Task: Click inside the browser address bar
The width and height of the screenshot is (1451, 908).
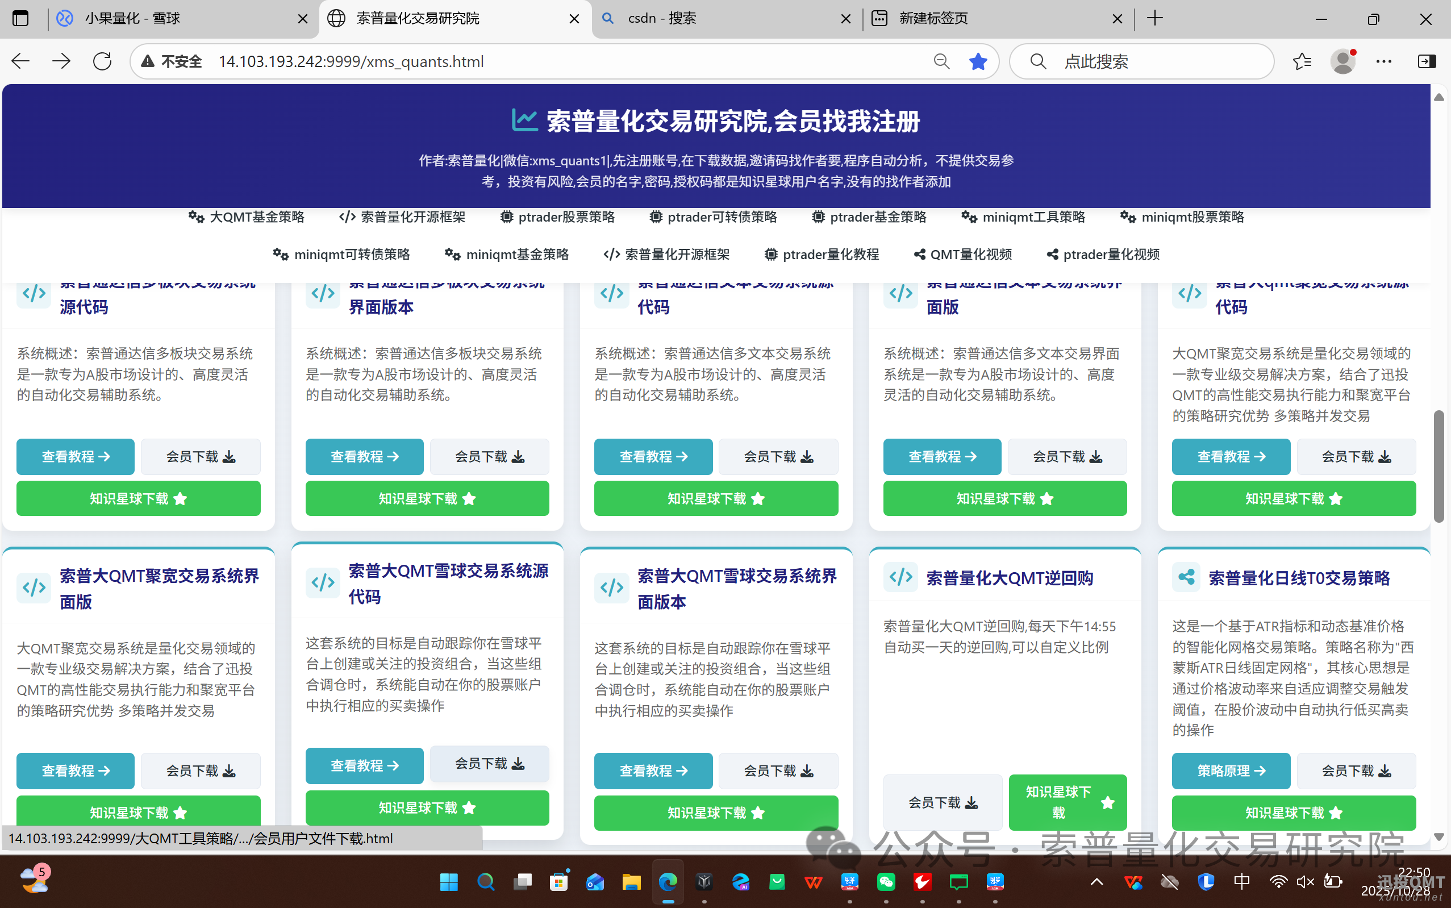Action: pos(480,61)
